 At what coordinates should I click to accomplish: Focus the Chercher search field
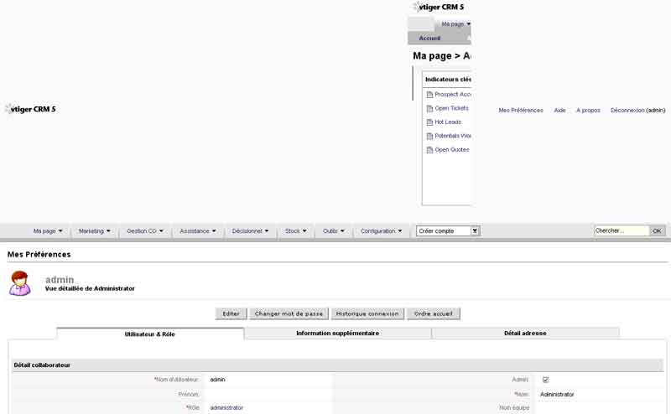(x=621, y=230)
